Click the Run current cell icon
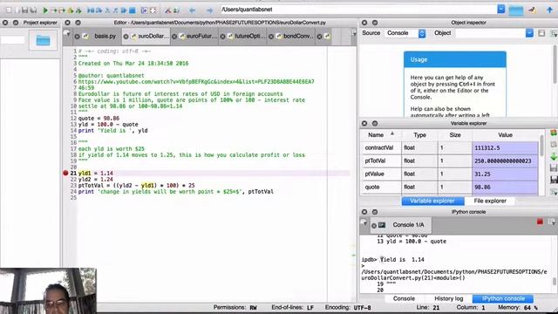This screenshot has width=558, height=314. 54,10
